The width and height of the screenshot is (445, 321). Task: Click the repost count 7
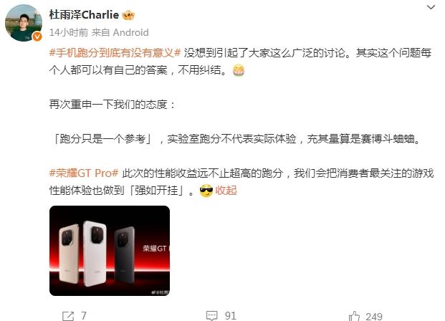(83, 316)
